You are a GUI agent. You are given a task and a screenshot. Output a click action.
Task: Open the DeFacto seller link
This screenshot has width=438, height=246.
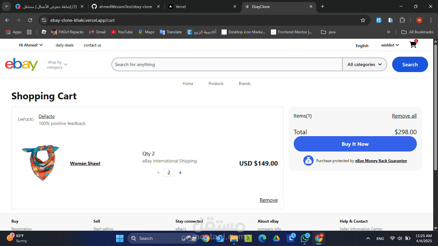coord(47,116)
